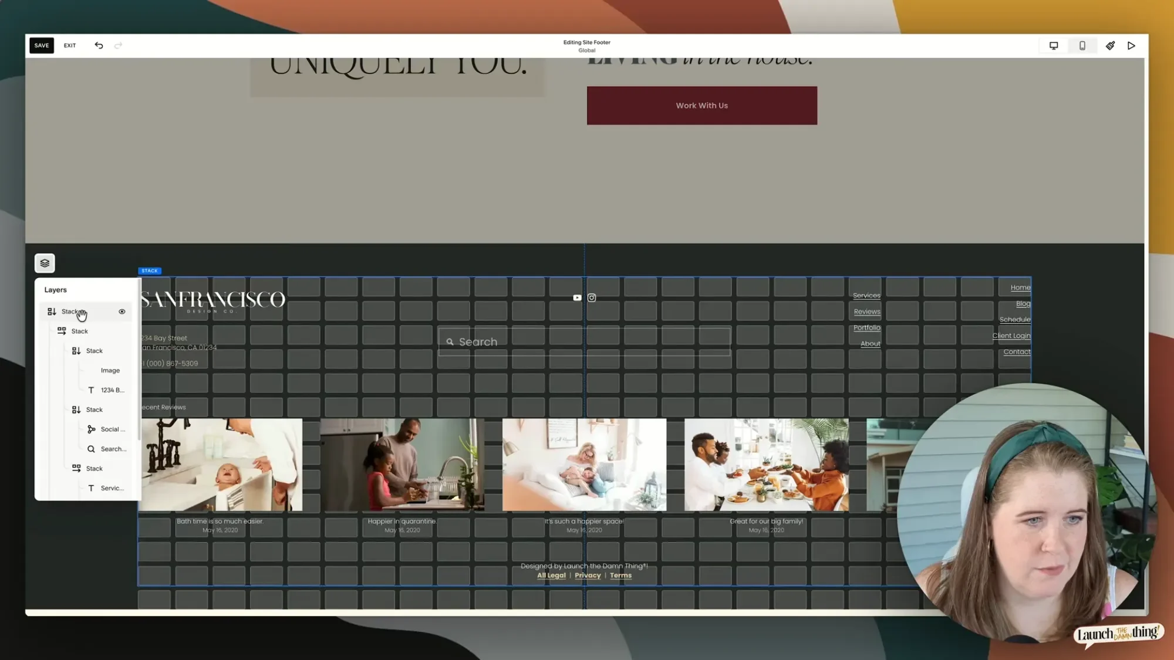Select the happier space review photo

(584, 465)
